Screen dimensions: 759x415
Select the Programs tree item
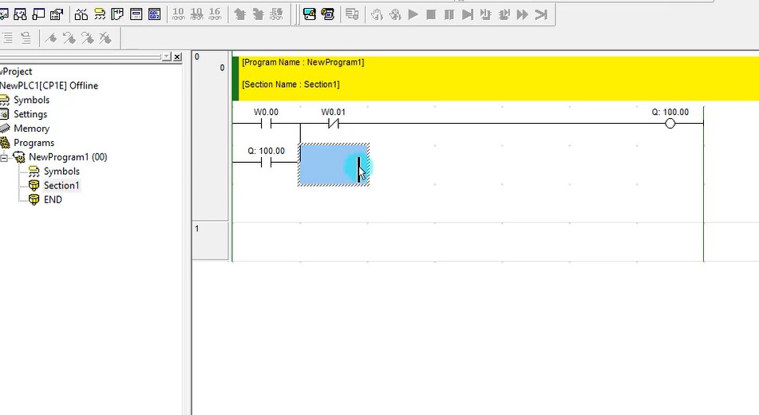[x=34, y=143]
